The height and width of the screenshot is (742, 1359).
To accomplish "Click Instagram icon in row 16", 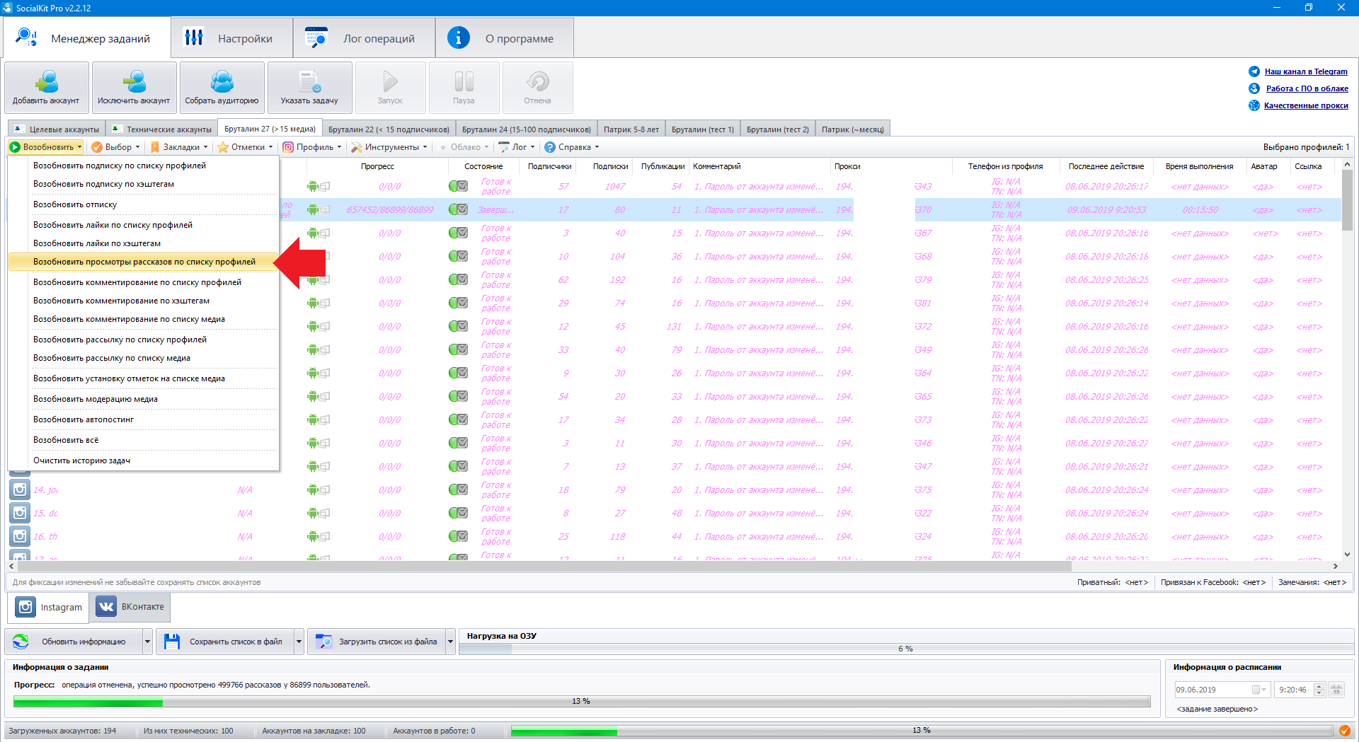I will (20, 536).
